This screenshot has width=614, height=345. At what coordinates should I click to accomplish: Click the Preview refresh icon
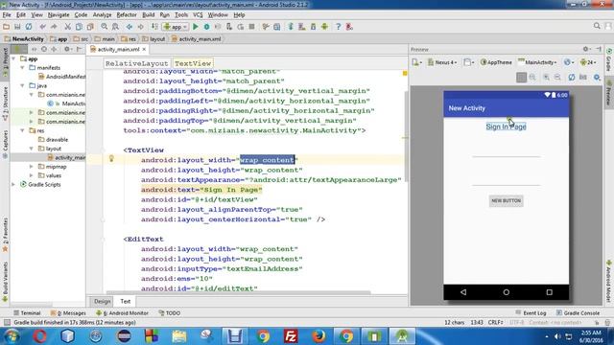pyautogui.click(x=572, y=78)
